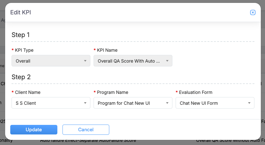Expand the Client Name dropdown
This screenshot has width=265, height=145.
pos(48,103)
